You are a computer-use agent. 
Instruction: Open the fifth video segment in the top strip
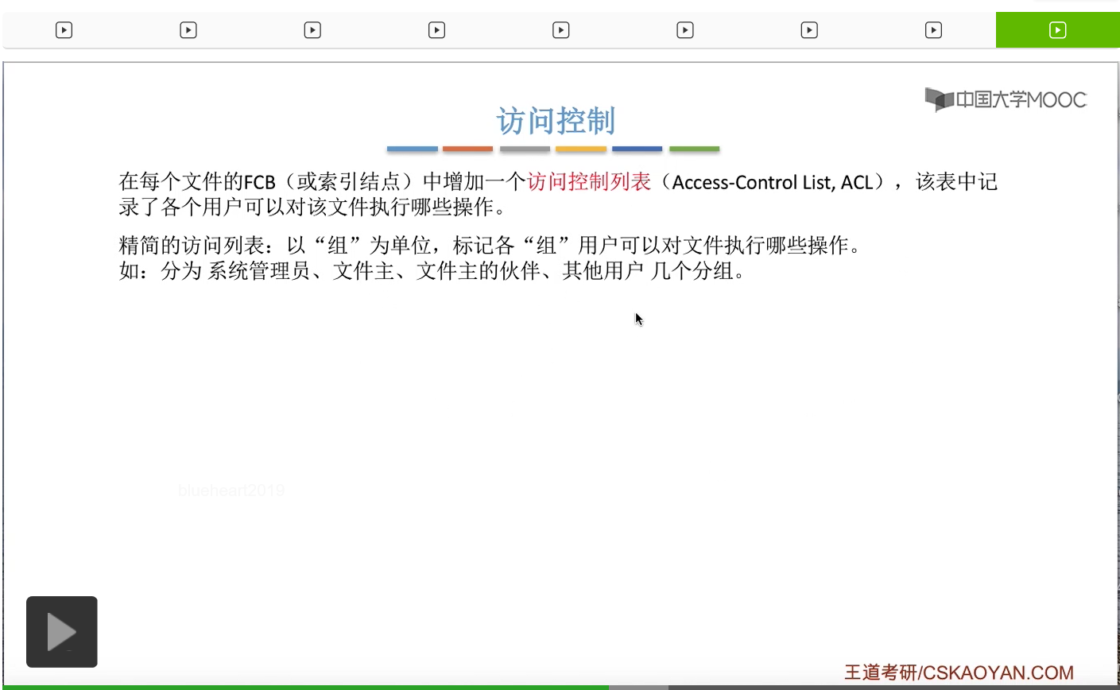pyautogui.click(x=560, y=30)
